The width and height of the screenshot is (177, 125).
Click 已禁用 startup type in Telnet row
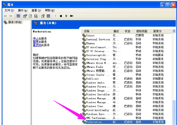pos(140,36)
